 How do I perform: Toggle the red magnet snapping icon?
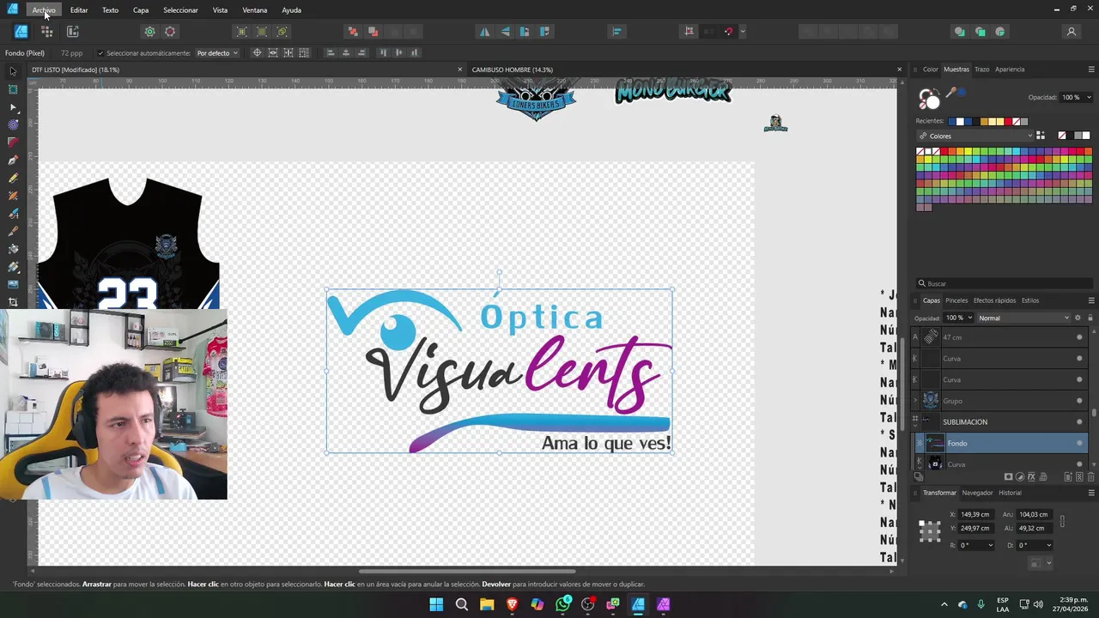(728, 32)
